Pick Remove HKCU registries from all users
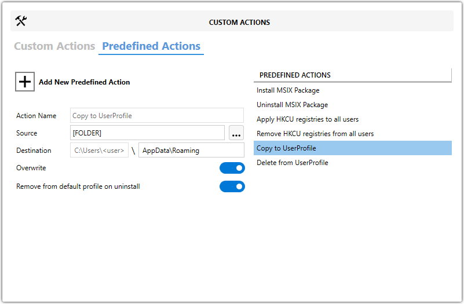The image size is (464, 304). (x=353, y=134)
